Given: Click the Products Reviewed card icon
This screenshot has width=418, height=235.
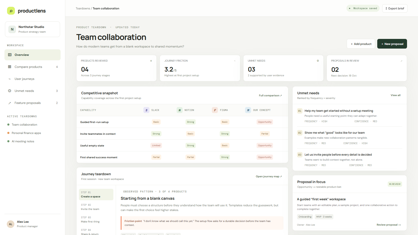Looking at the screenshot, I should point(151,61).
